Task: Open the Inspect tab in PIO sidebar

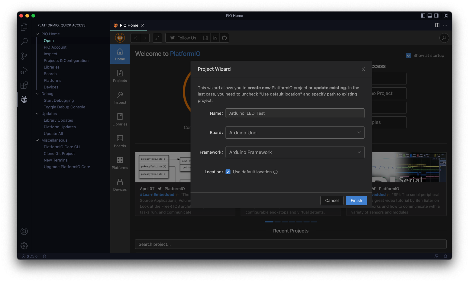Action: click(x=120, y=98)
